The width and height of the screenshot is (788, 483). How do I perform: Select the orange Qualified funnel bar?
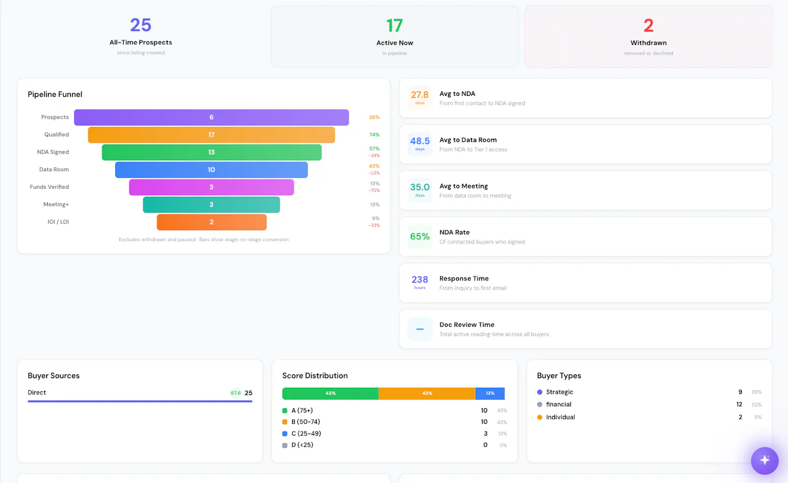pyautogui.click(x=211, y=135)
